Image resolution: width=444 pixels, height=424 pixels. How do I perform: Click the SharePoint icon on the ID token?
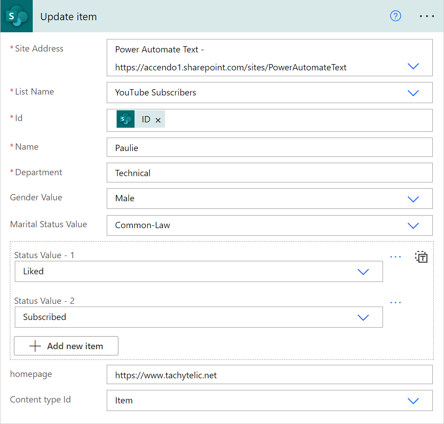tap(126, 119)
